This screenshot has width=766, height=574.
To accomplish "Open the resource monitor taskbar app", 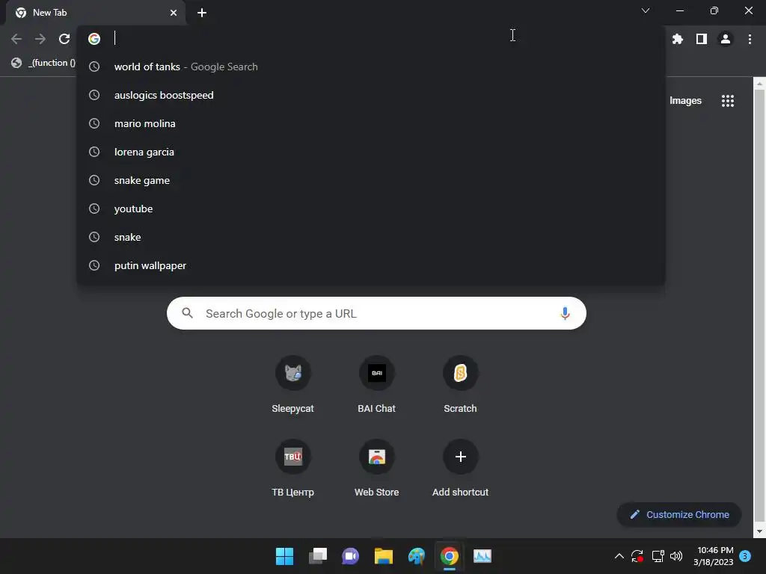I will pos(482,556).
